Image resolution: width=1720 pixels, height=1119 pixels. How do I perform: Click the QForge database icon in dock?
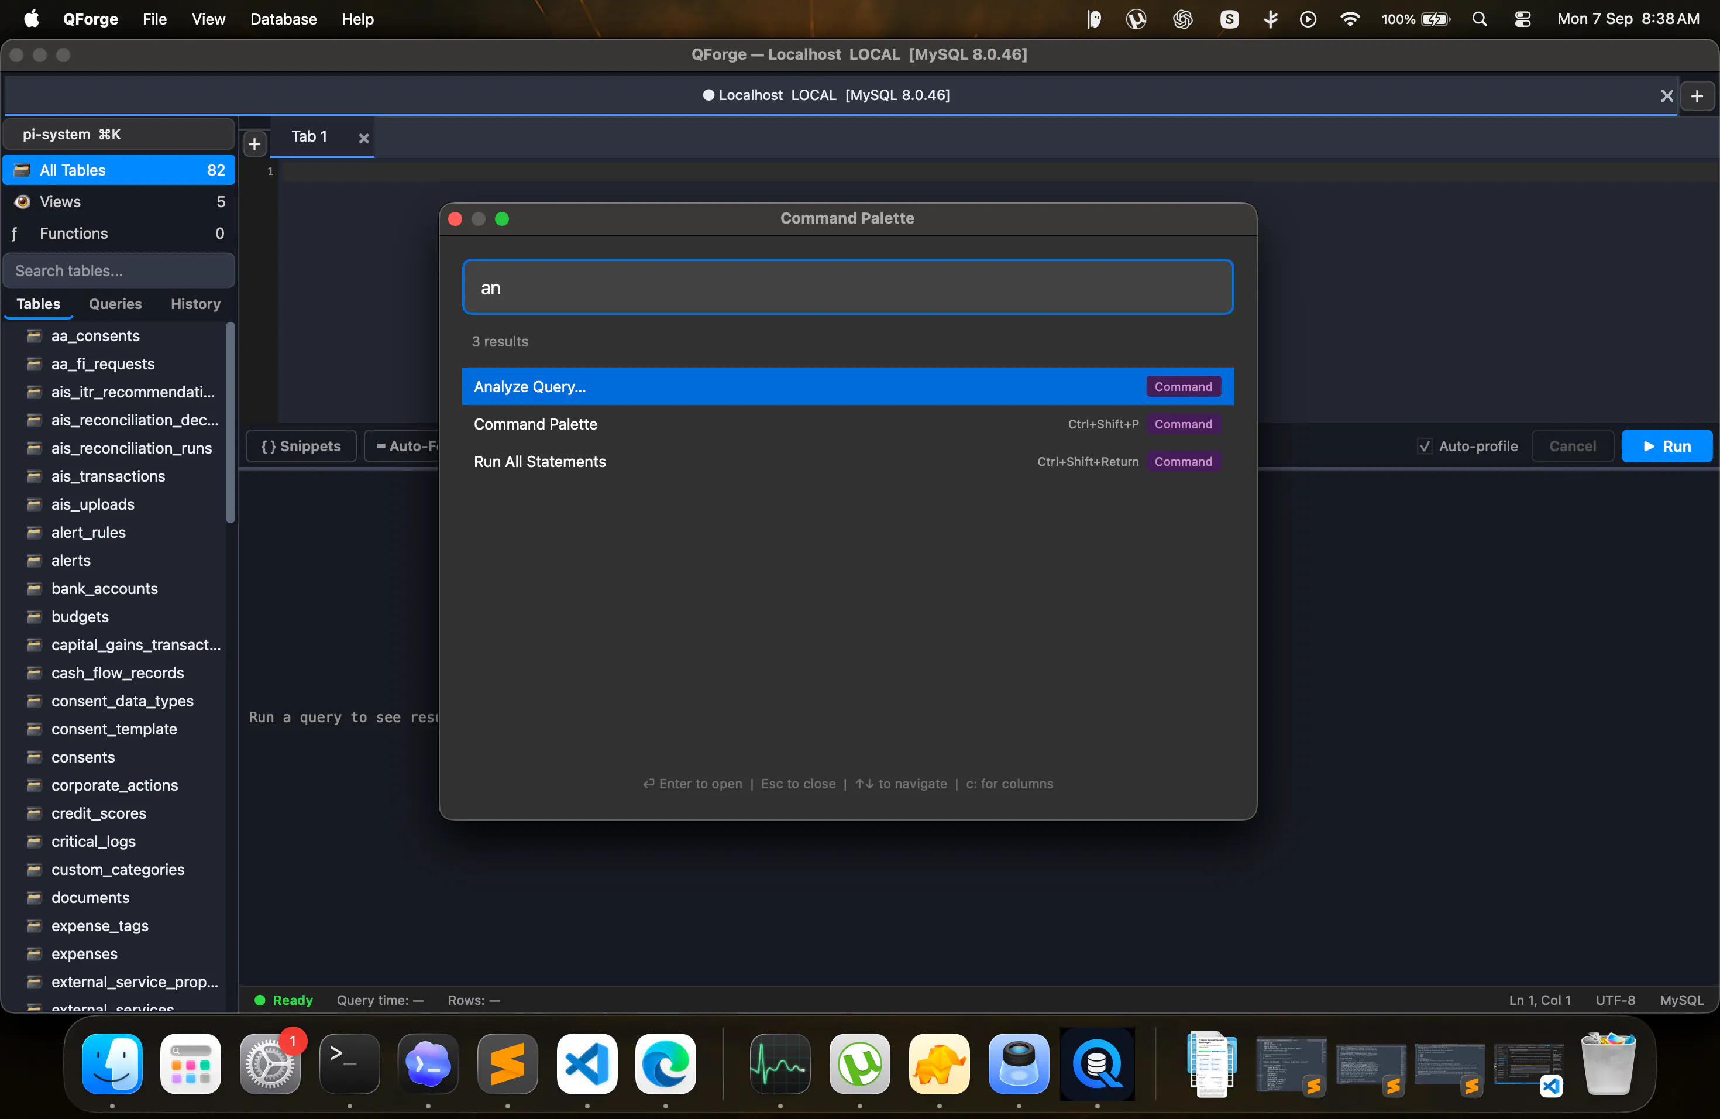tap(1097, 1063)
